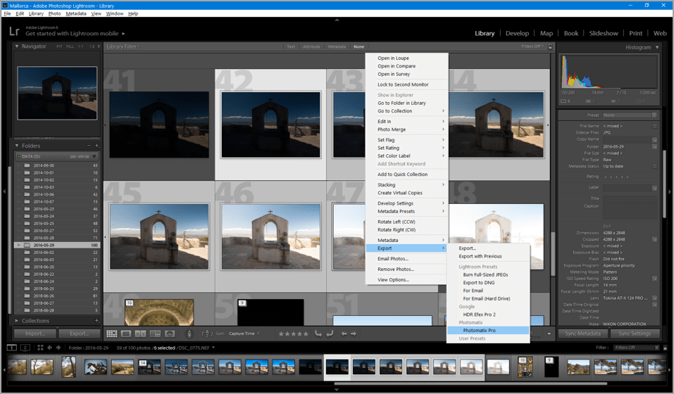Switch to Loupe view in toolbar

point(126,333)
